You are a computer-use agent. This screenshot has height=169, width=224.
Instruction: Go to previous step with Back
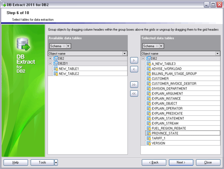coord(154,162)
